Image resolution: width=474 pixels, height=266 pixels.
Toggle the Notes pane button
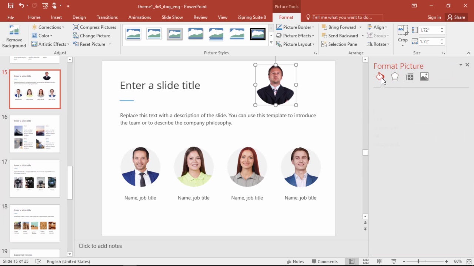pyautogui.click(x=295, y=261)
